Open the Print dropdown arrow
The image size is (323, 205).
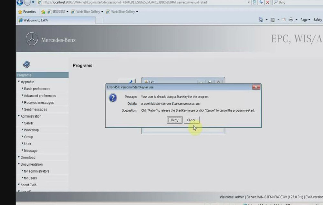pos(297,20)
